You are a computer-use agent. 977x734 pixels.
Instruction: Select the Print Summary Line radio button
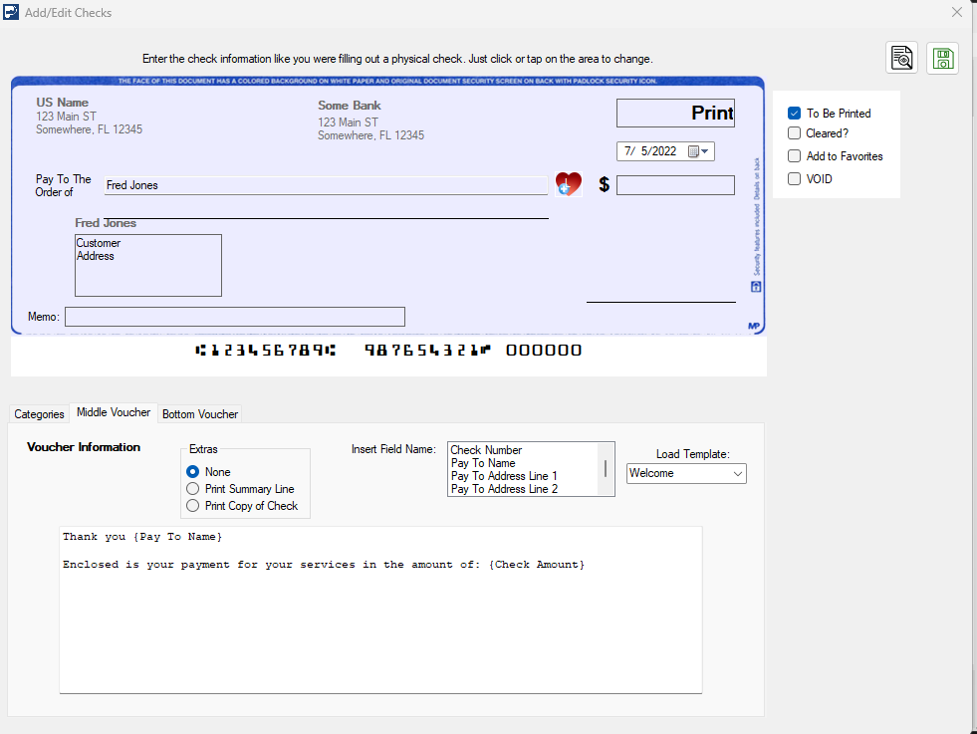(191, 488)
